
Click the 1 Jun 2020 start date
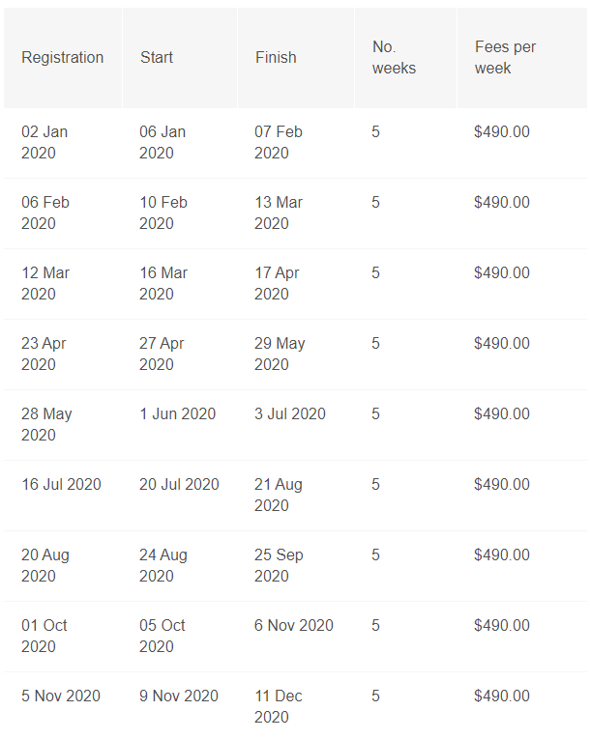click(x=177, y=414)
